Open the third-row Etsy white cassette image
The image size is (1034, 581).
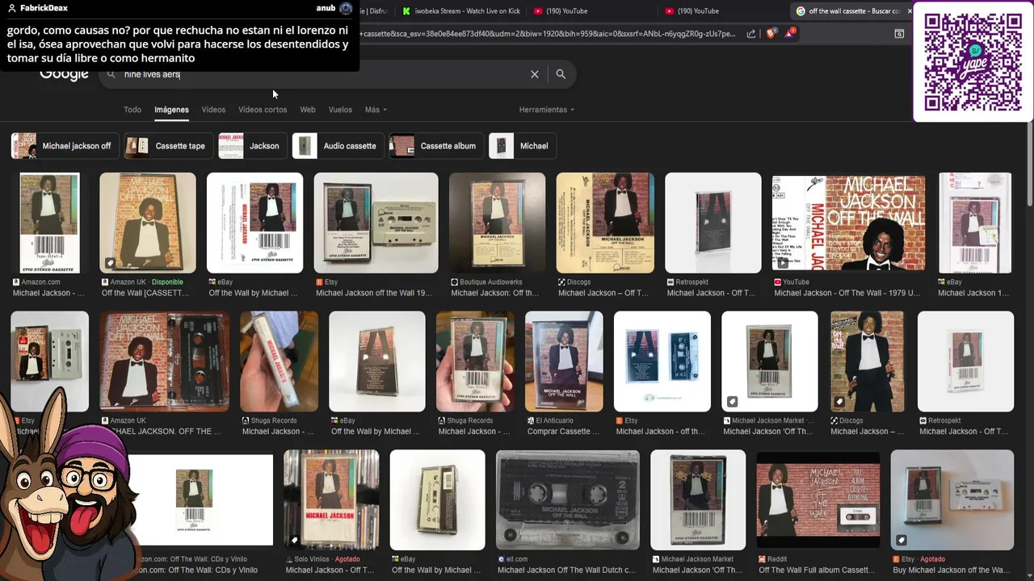[x=952, y=500]
